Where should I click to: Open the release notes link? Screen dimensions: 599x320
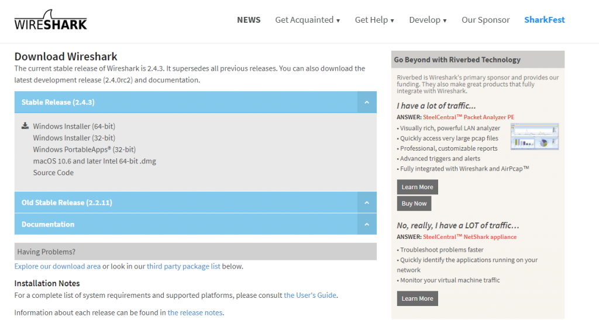[x=195, y=312]
